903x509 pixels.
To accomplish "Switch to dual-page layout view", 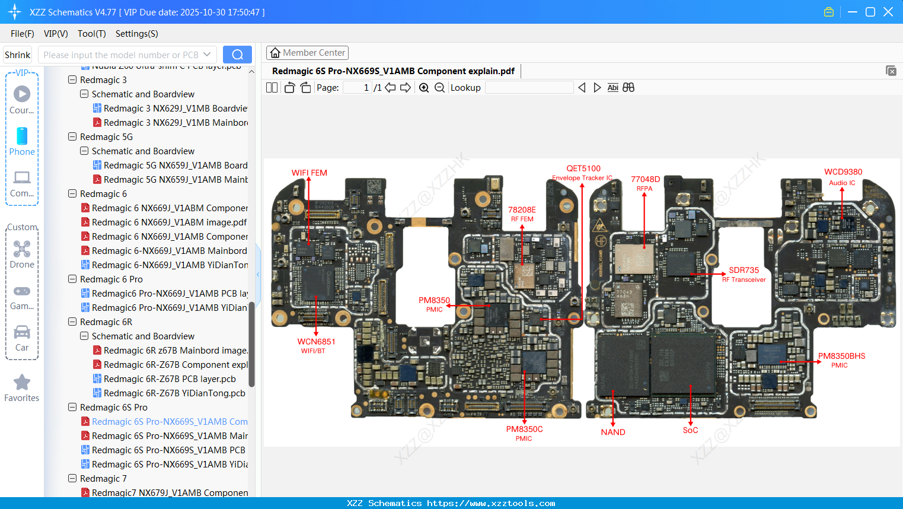I will pyautogui.click(x=271, y=87).
